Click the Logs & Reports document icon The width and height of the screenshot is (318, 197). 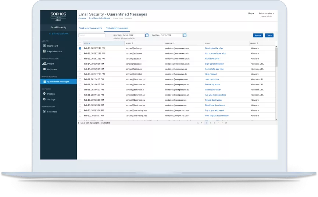coord(44,51)
